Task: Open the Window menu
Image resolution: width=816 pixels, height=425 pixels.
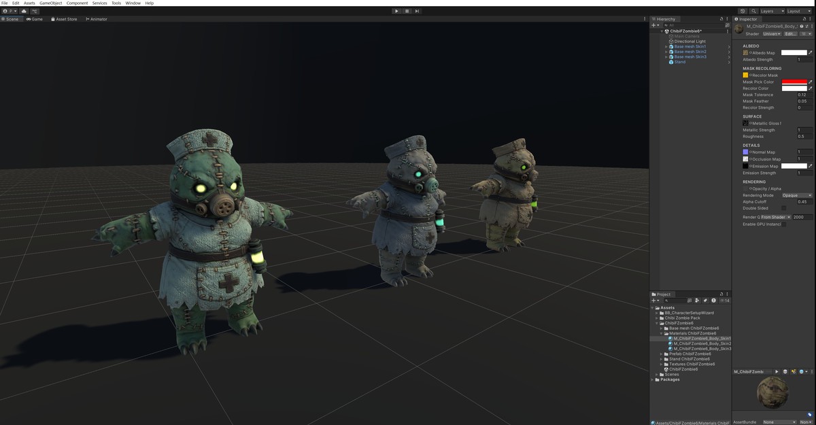Action: point(133,3)
